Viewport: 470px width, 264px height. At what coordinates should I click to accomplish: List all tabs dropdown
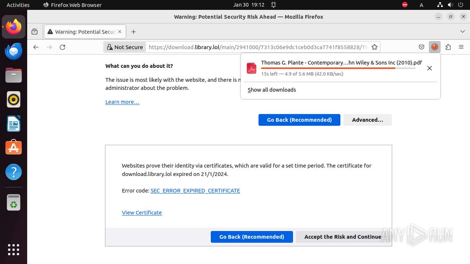click(463, 32)
